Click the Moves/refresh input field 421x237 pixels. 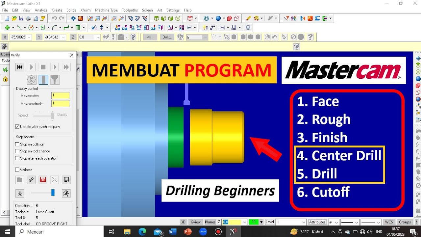click(x=61, y=104)
